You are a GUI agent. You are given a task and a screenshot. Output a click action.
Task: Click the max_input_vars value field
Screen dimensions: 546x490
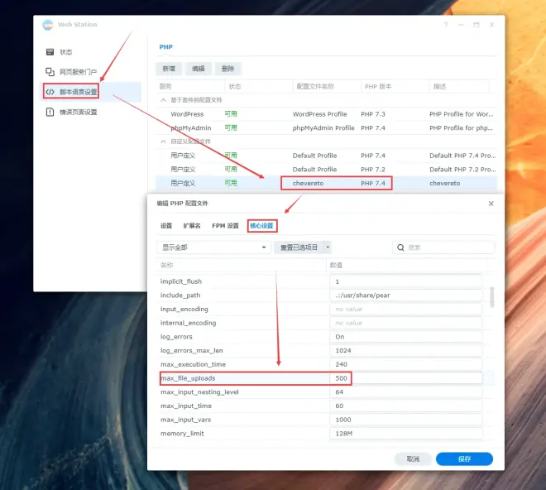point(406,420)
